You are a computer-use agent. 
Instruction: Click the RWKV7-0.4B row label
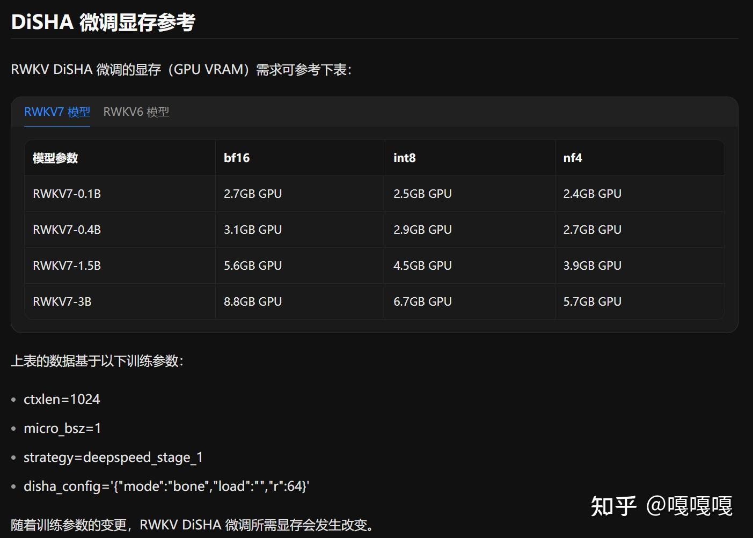[67, 230]
